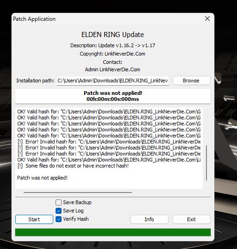Close the Patch Application window
This screenshot has height=249, width=237.
coord(207,19)
